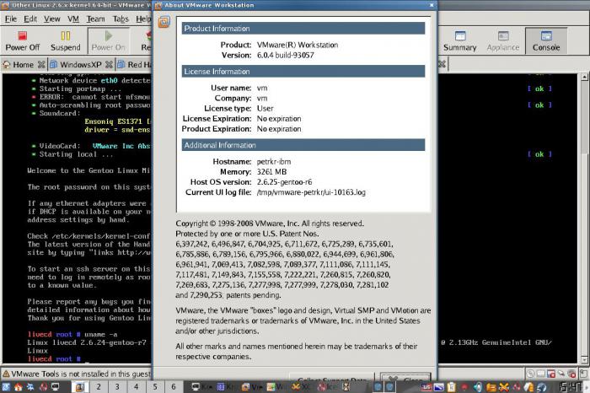Click the memory value '3261 MB'

coord(271,172)
